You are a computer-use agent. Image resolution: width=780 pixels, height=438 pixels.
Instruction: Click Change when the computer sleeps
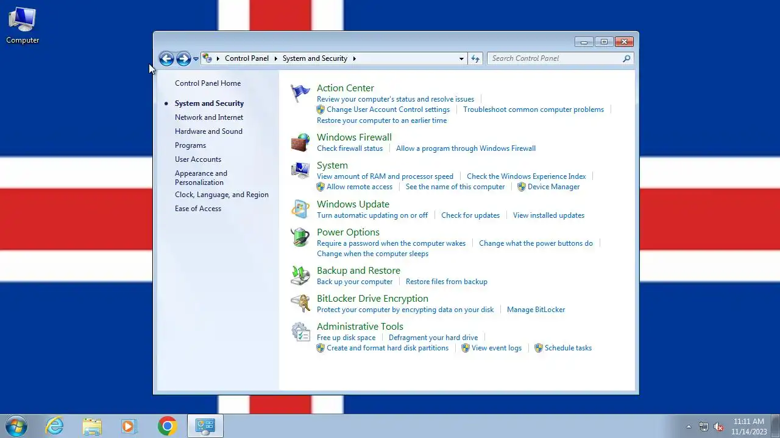tap(372, 254)
